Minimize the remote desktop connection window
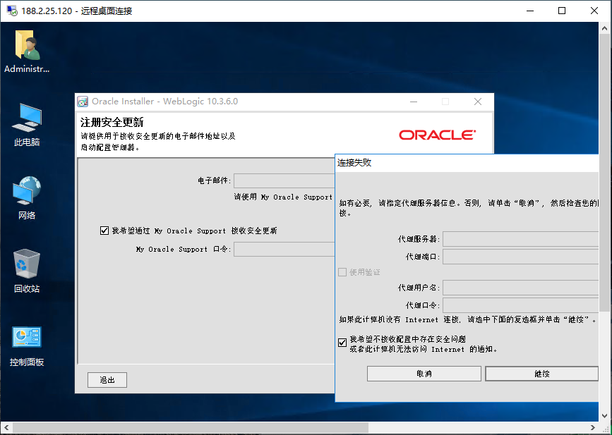 [530, 11]
